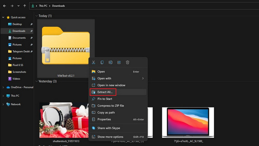
Task: Select the ViVeTool-v0.2.1 zip folder thumbnail
Action: coord(66,45)
